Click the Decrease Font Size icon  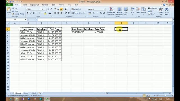pyautogui.click(x=51, y=9)
